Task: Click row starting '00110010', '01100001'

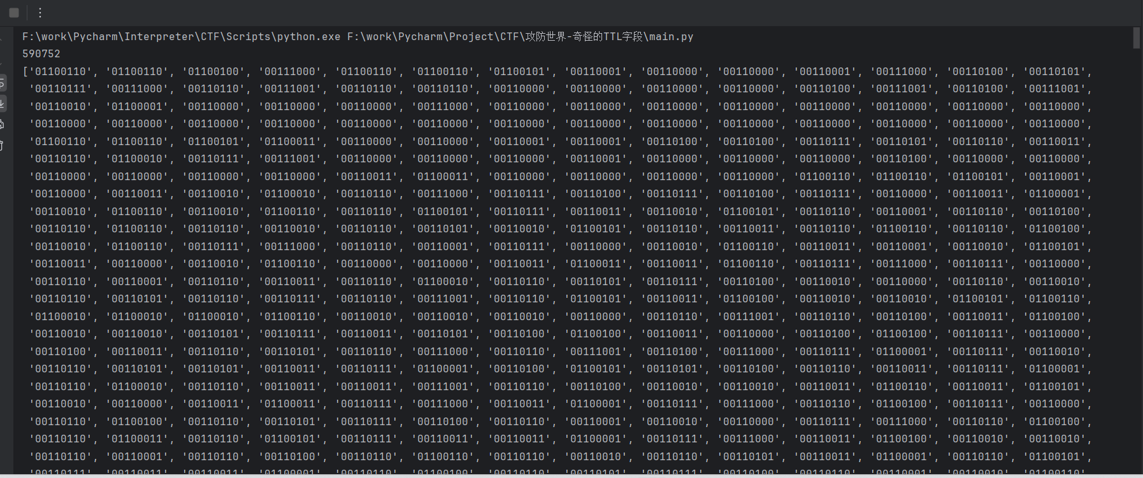Action: [x=561, y=107]
